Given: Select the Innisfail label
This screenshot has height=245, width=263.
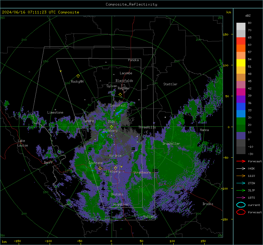Looking at the screenshot, I should (118, 105).
